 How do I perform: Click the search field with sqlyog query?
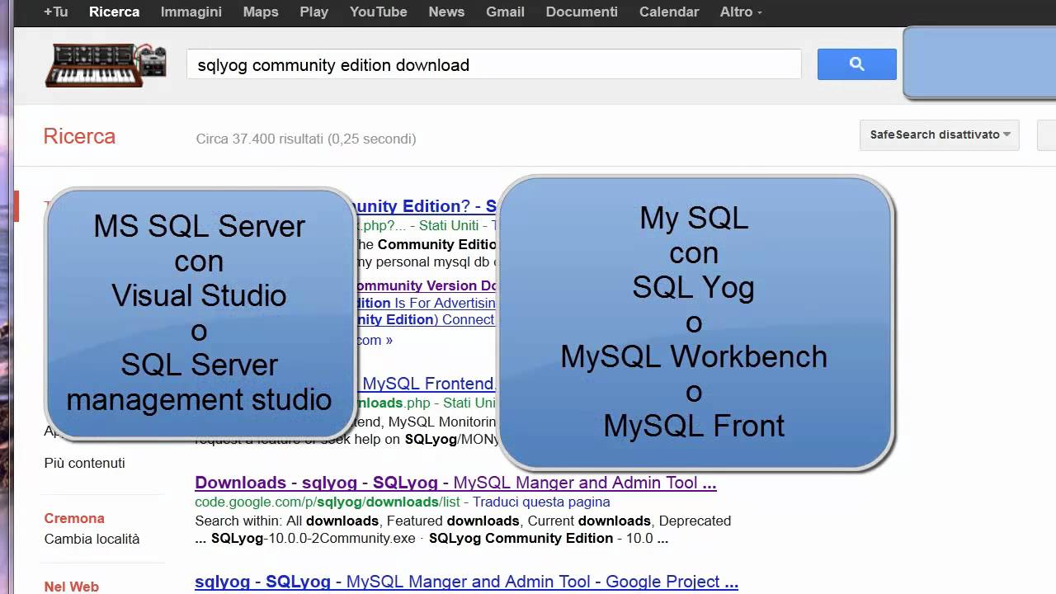point(493,64)
